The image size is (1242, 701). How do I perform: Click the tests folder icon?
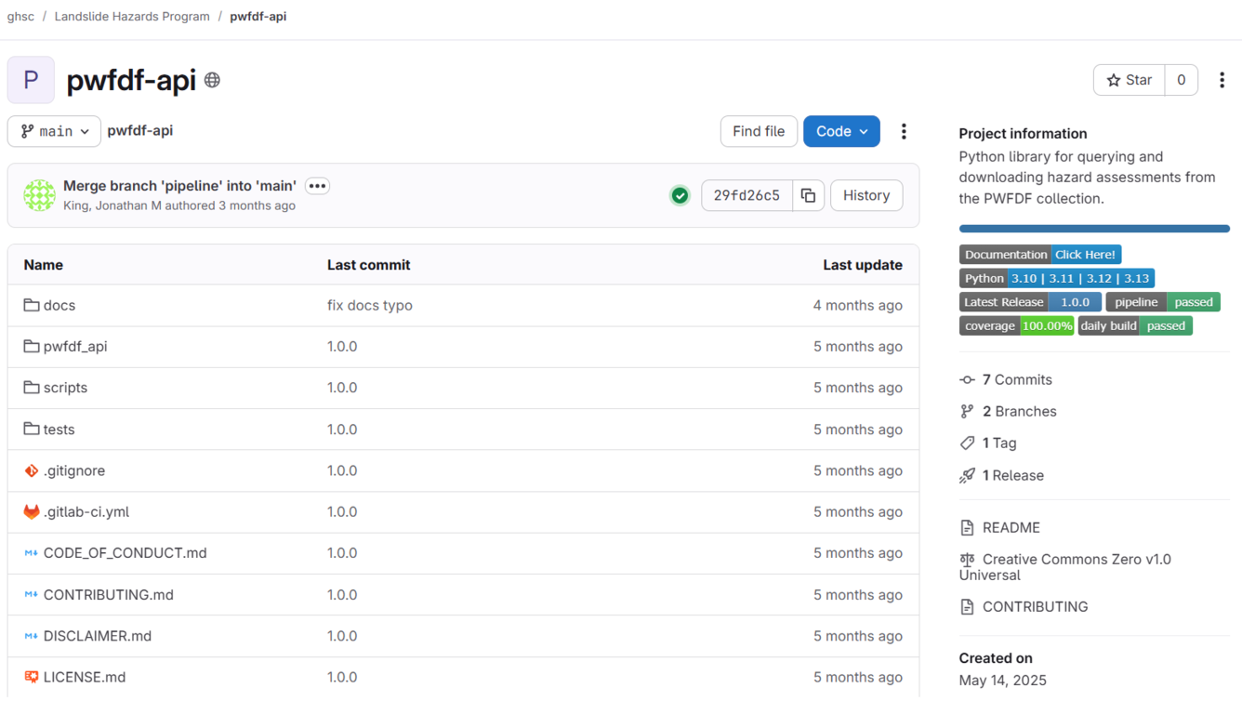32,429
